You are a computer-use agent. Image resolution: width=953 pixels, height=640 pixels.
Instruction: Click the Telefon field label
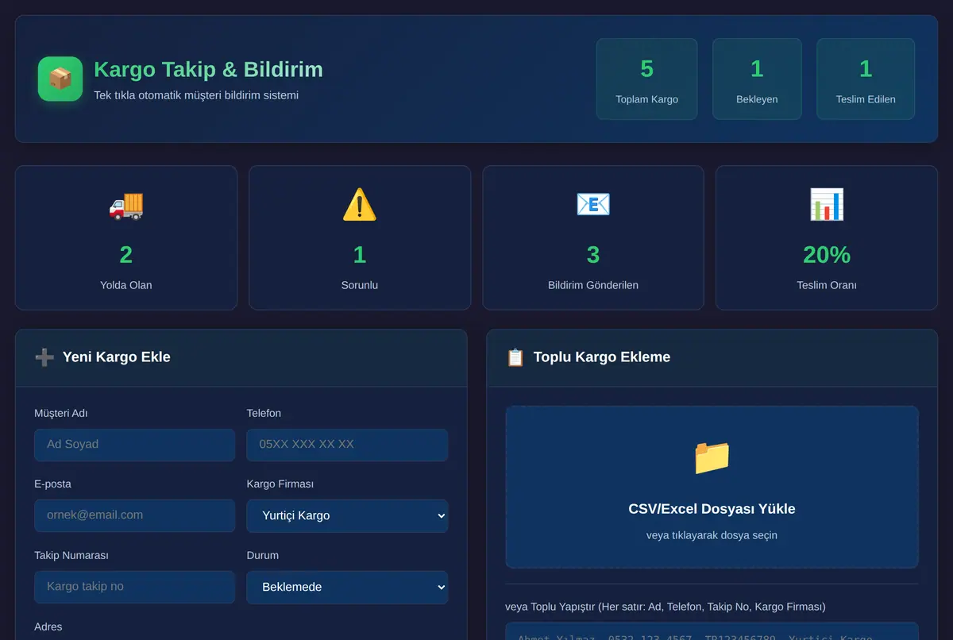click(x=264, y=413)
